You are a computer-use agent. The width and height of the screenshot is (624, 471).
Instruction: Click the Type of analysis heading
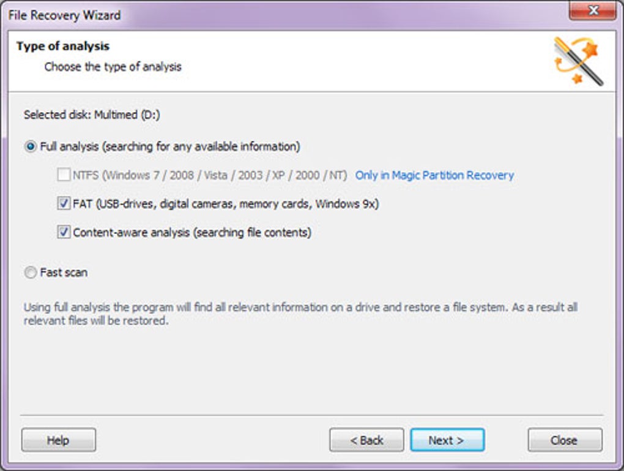[x=63, y=47]
